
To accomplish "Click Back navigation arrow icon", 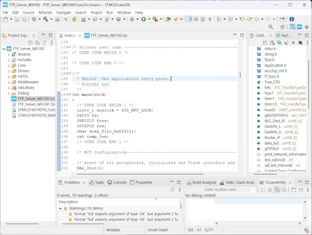I will [257, 19].
